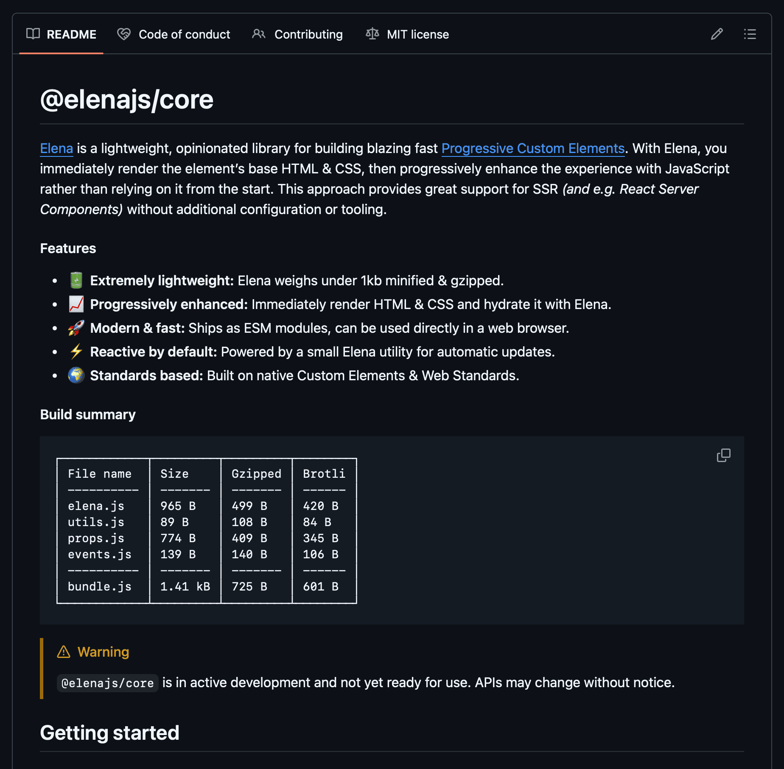Click the Getting started heading
The width and height of the screenshot is (784, 769).
(109, 733)
